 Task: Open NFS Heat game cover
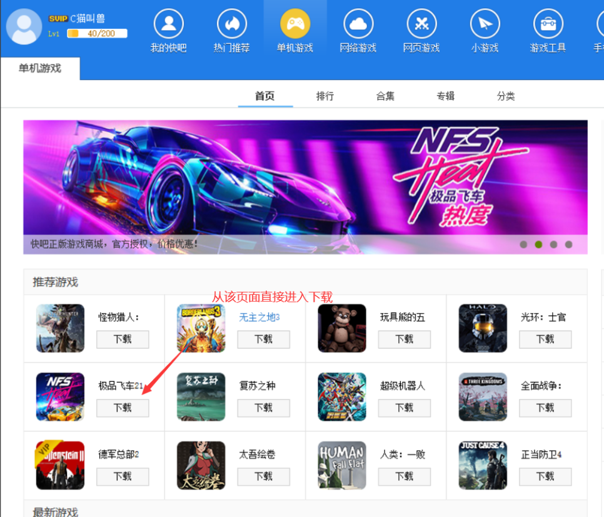[60, 397]
